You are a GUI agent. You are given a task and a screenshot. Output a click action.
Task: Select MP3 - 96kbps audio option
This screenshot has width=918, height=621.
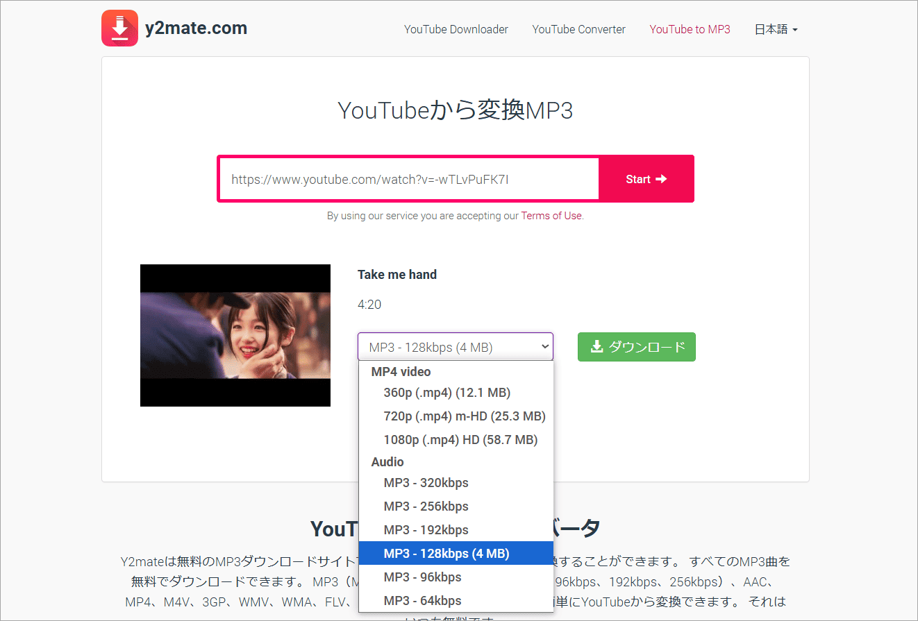456,577
